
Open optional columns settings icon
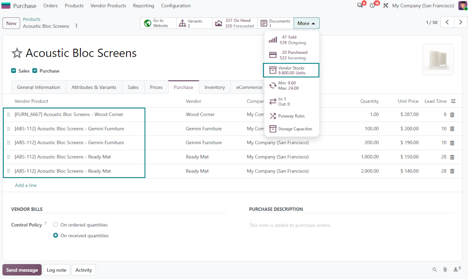click(x=453, y=101)
